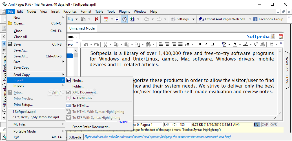Open the dropdown arrow next to Offical Aml Pages Web Site

click(250, 19)
